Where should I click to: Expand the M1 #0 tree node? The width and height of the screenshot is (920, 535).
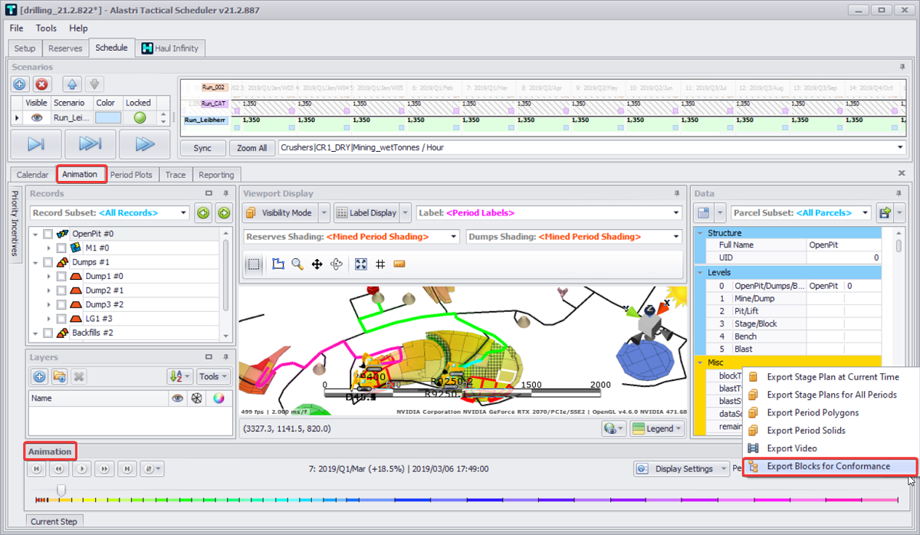coord(49,248)
